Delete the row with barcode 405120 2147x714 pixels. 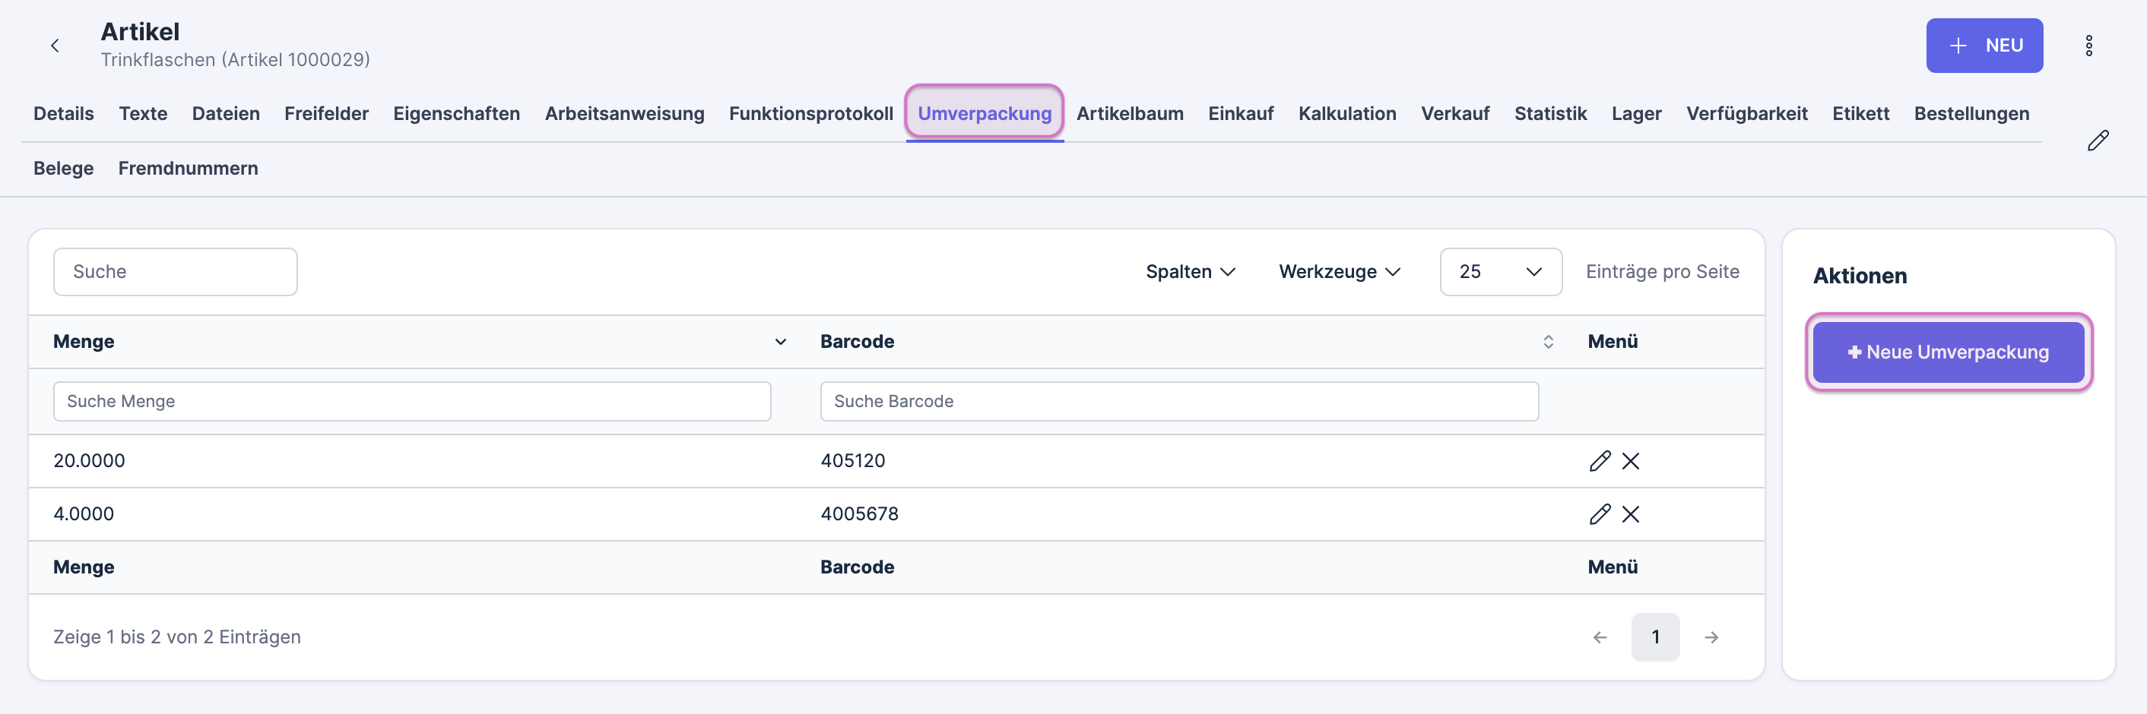[x=1630, y=461]
